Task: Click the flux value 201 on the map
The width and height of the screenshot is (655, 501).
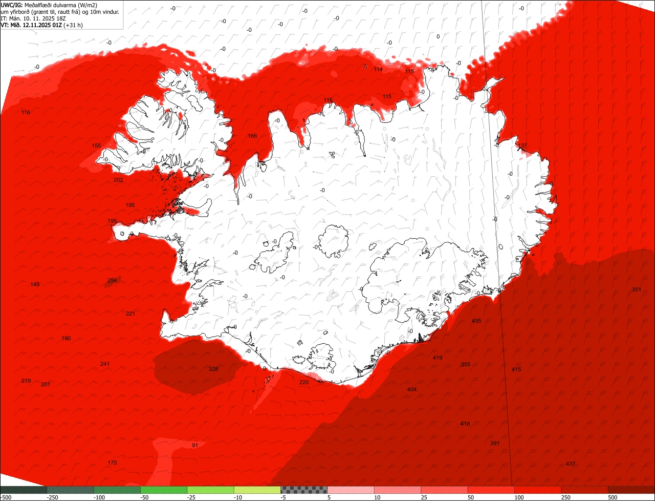Action: tap(46, 384)
